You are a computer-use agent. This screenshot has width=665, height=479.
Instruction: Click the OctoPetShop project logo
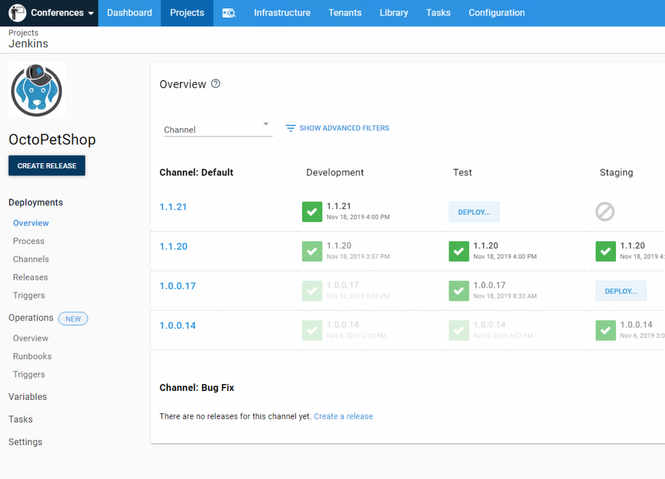click(37, 90)
